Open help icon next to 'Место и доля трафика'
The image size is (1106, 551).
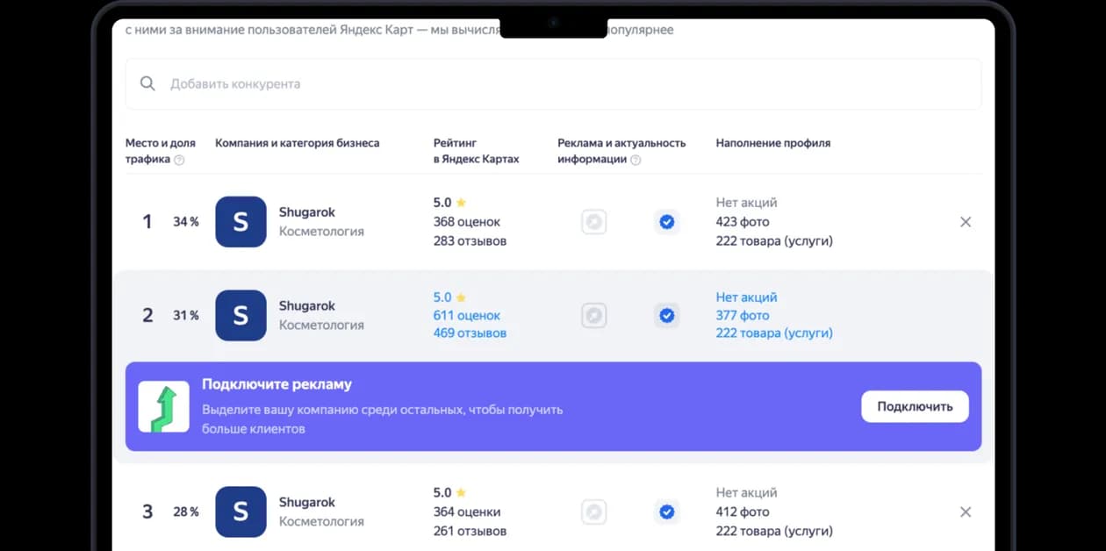(x=179, y=161)
